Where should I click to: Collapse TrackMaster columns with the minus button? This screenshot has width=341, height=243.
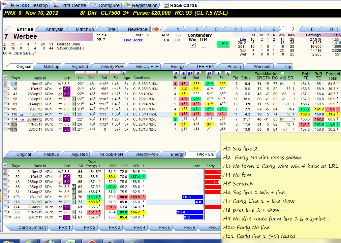pos(282,74)
